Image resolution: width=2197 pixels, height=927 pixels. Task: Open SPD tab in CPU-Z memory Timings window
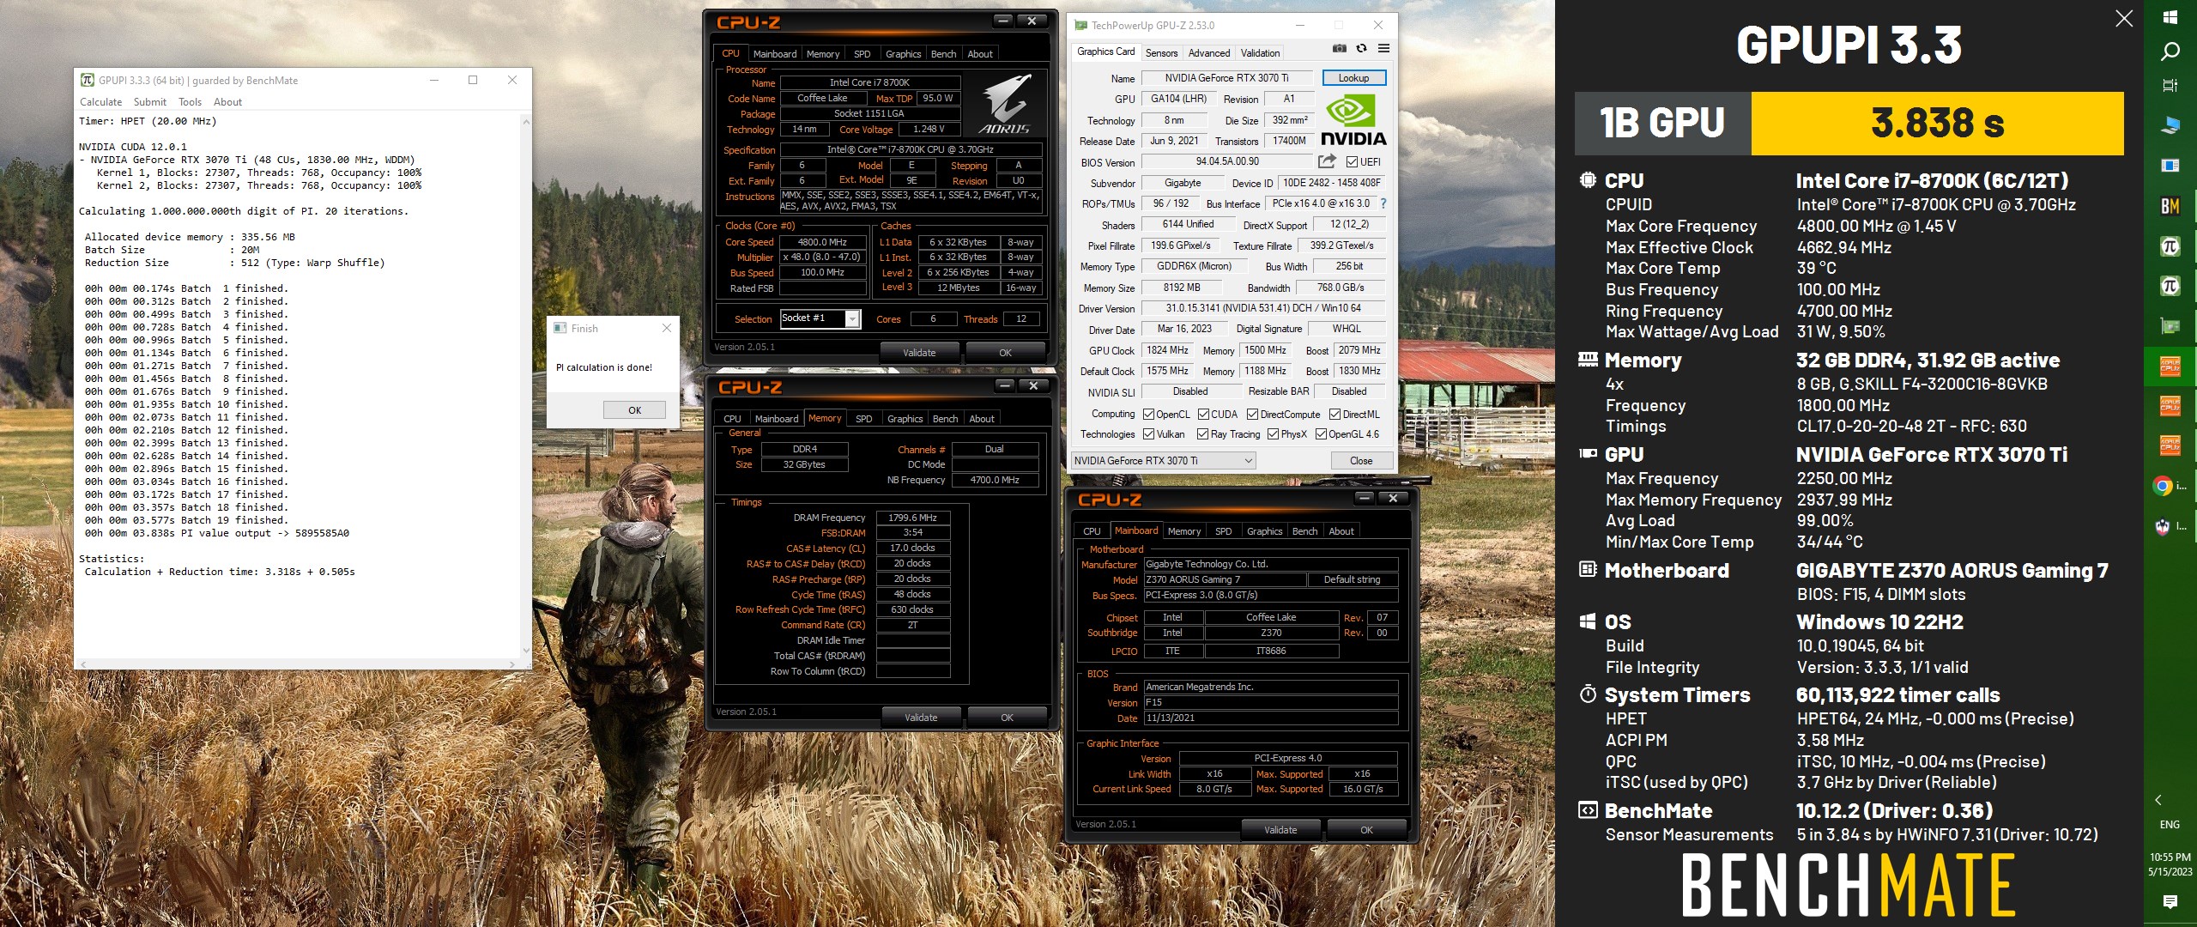[x=863, y=419]
